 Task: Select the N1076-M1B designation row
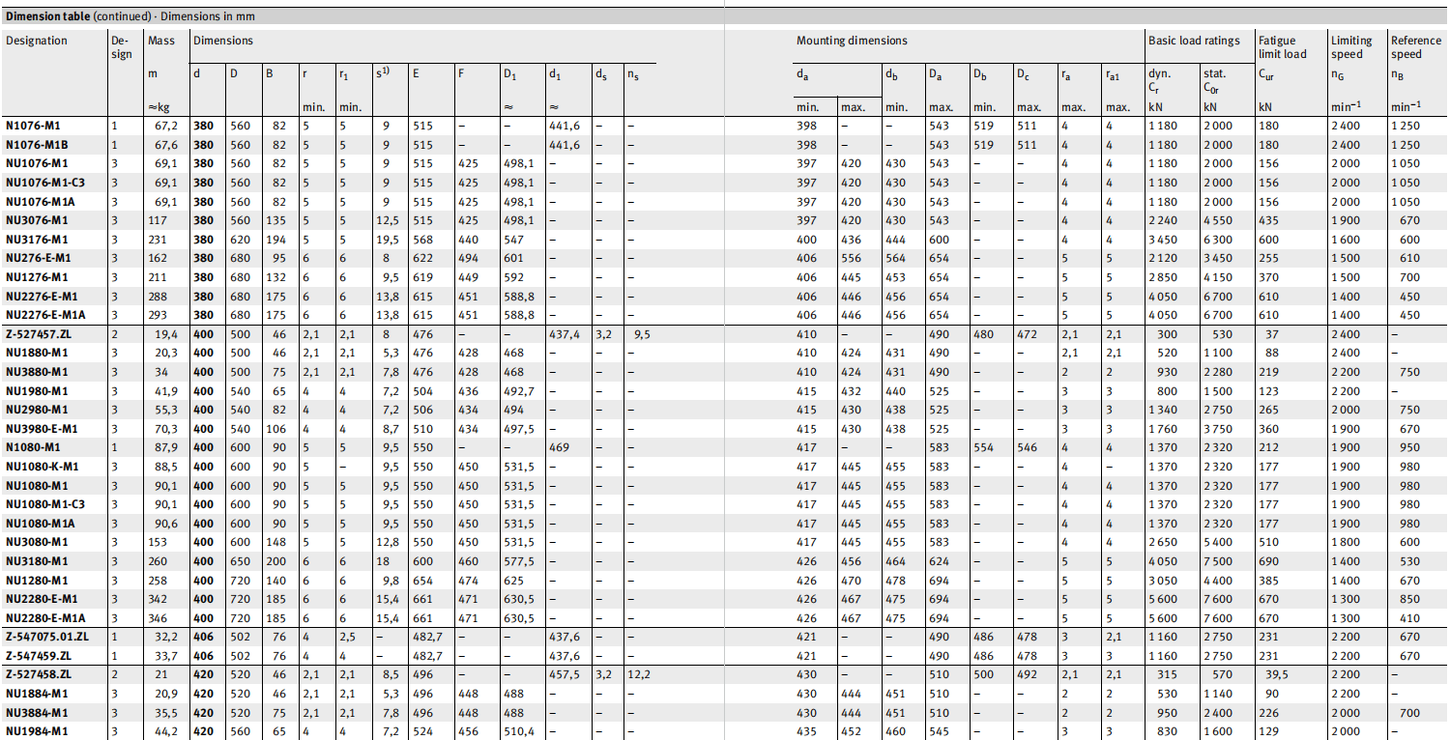point(41,145)
